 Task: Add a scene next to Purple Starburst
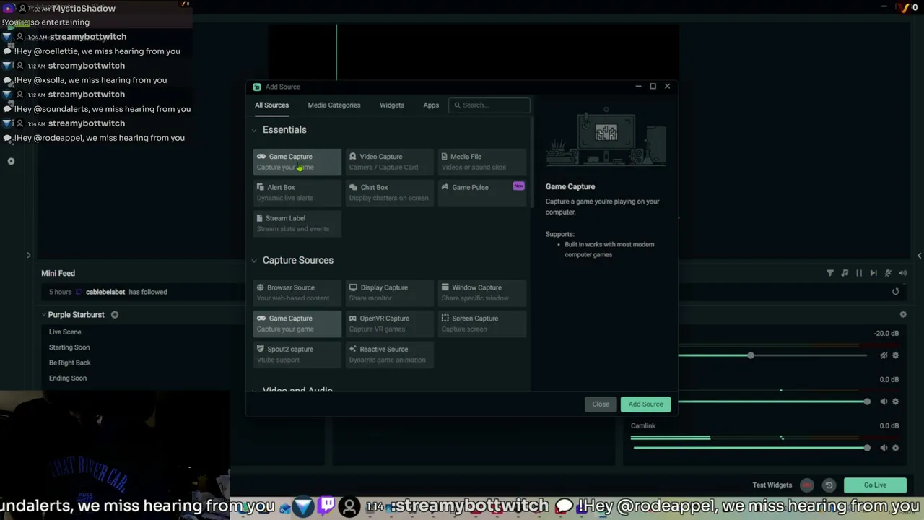[x=115, y=315]
